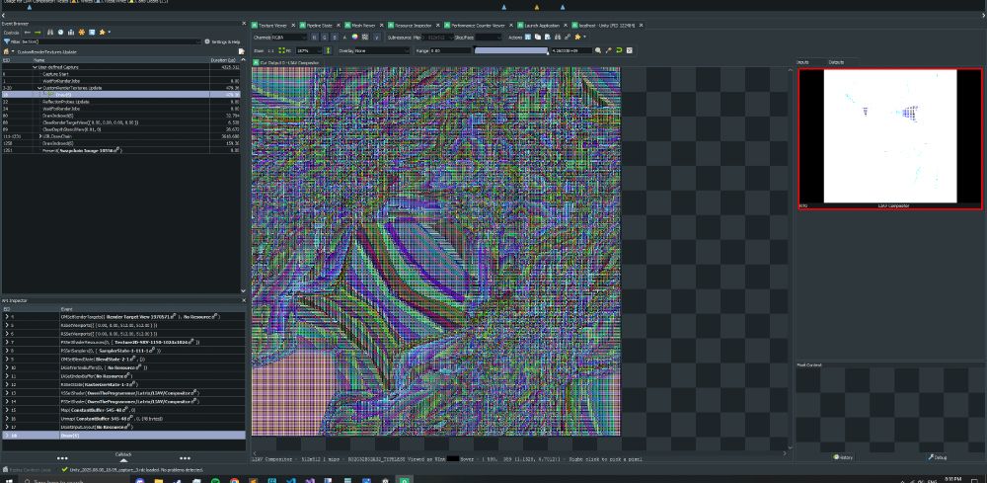Click the Filter funnel icon

[7, 41]
